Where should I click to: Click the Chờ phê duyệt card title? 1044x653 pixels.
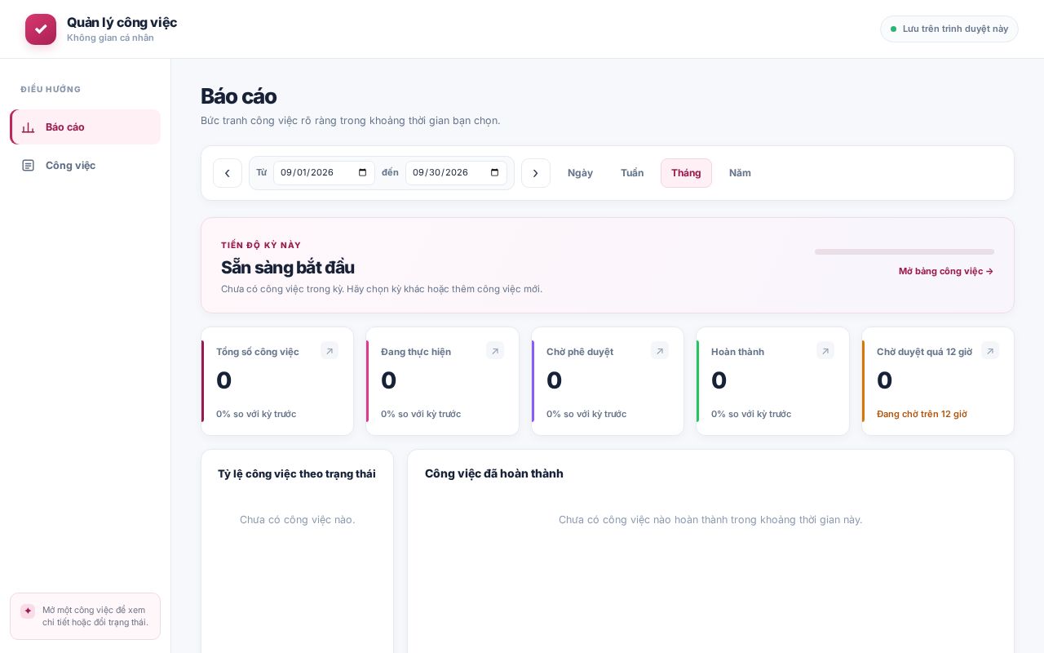pyautogui.click(x=580, y=352)
